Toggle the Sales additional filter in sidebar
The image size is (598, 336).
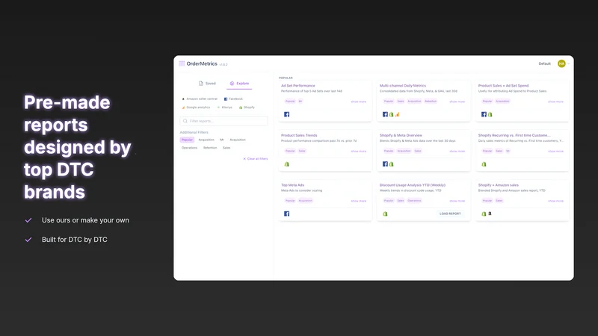point(226,148)
